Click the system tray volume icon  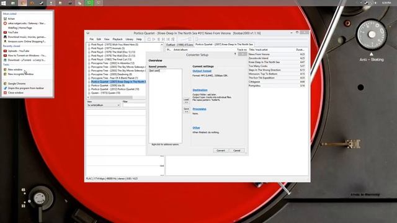[x=375, y=3]
